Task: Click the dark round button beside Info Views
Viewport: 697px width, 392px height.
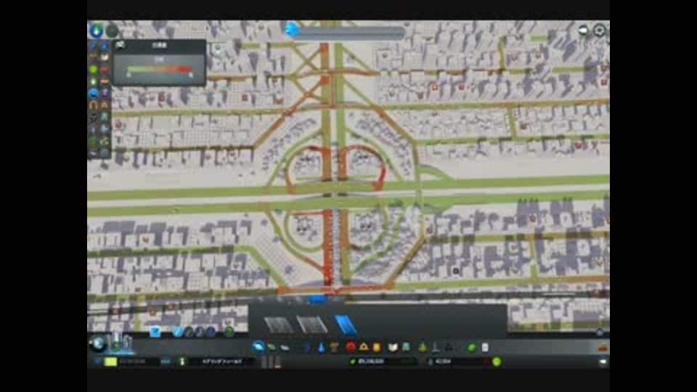Action: pos(112,30)
